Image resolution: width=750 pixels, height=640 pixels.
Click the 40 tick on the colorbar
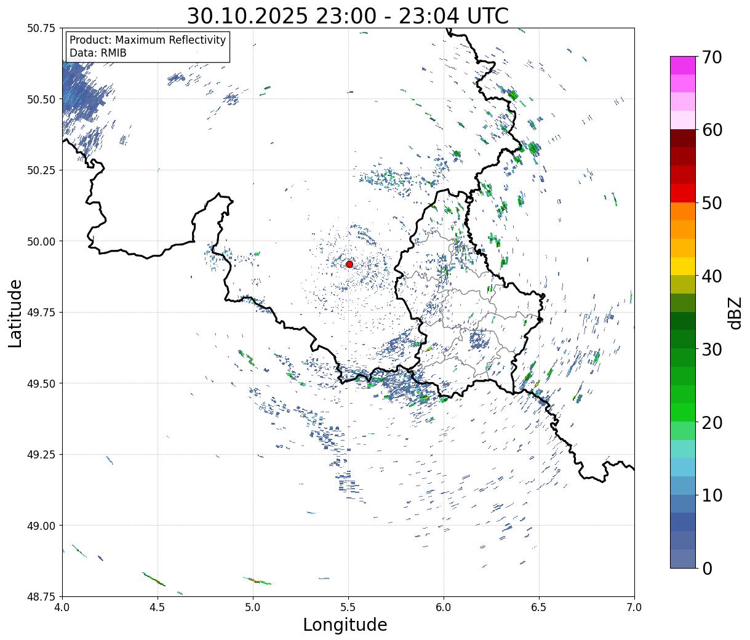click(x=711, y=276)
